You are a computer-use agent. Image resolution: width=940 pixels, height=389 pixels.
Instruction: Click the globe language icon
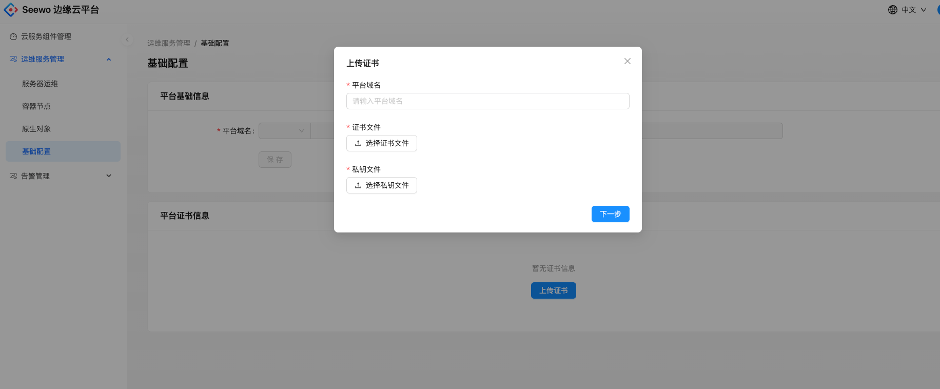click(x=893, y=10)
